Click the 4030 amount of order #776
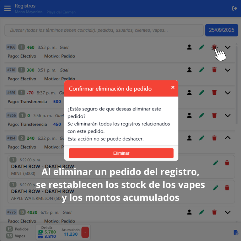The width and height of the screenshot is (241, 241). tap(32, 212)
